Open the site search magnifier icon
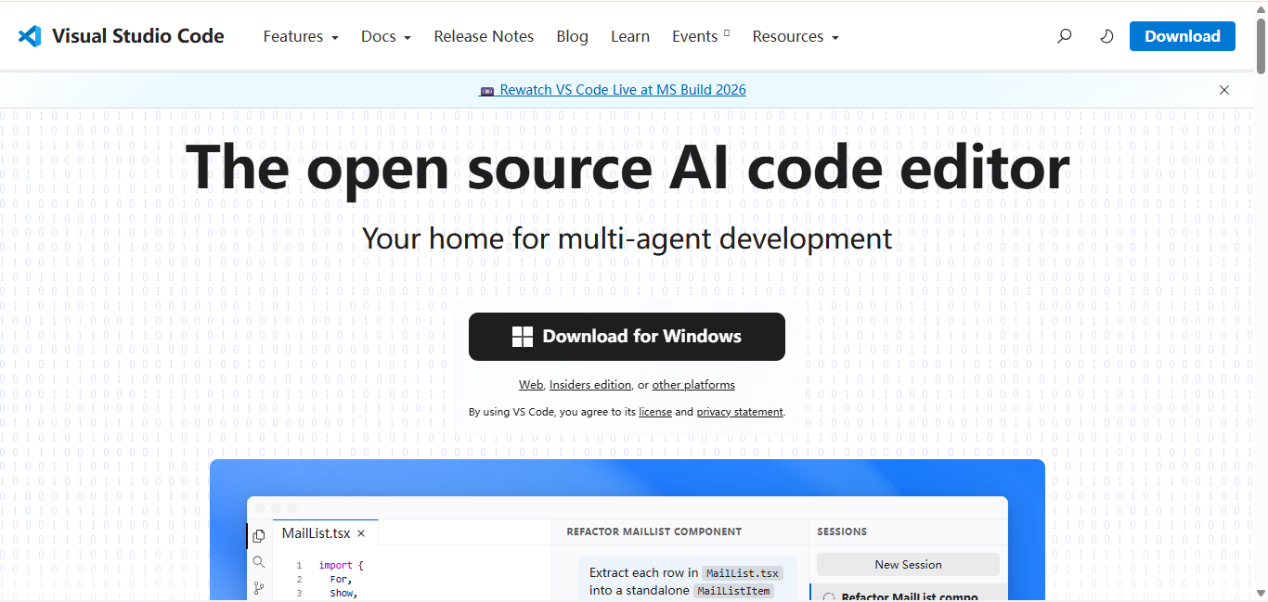 [1065, 36]
